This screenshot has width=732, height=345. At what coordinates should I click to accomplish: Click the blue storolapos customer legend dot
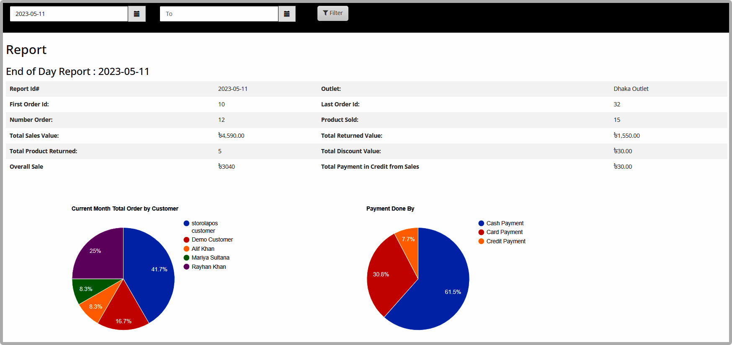click(186, 223)
